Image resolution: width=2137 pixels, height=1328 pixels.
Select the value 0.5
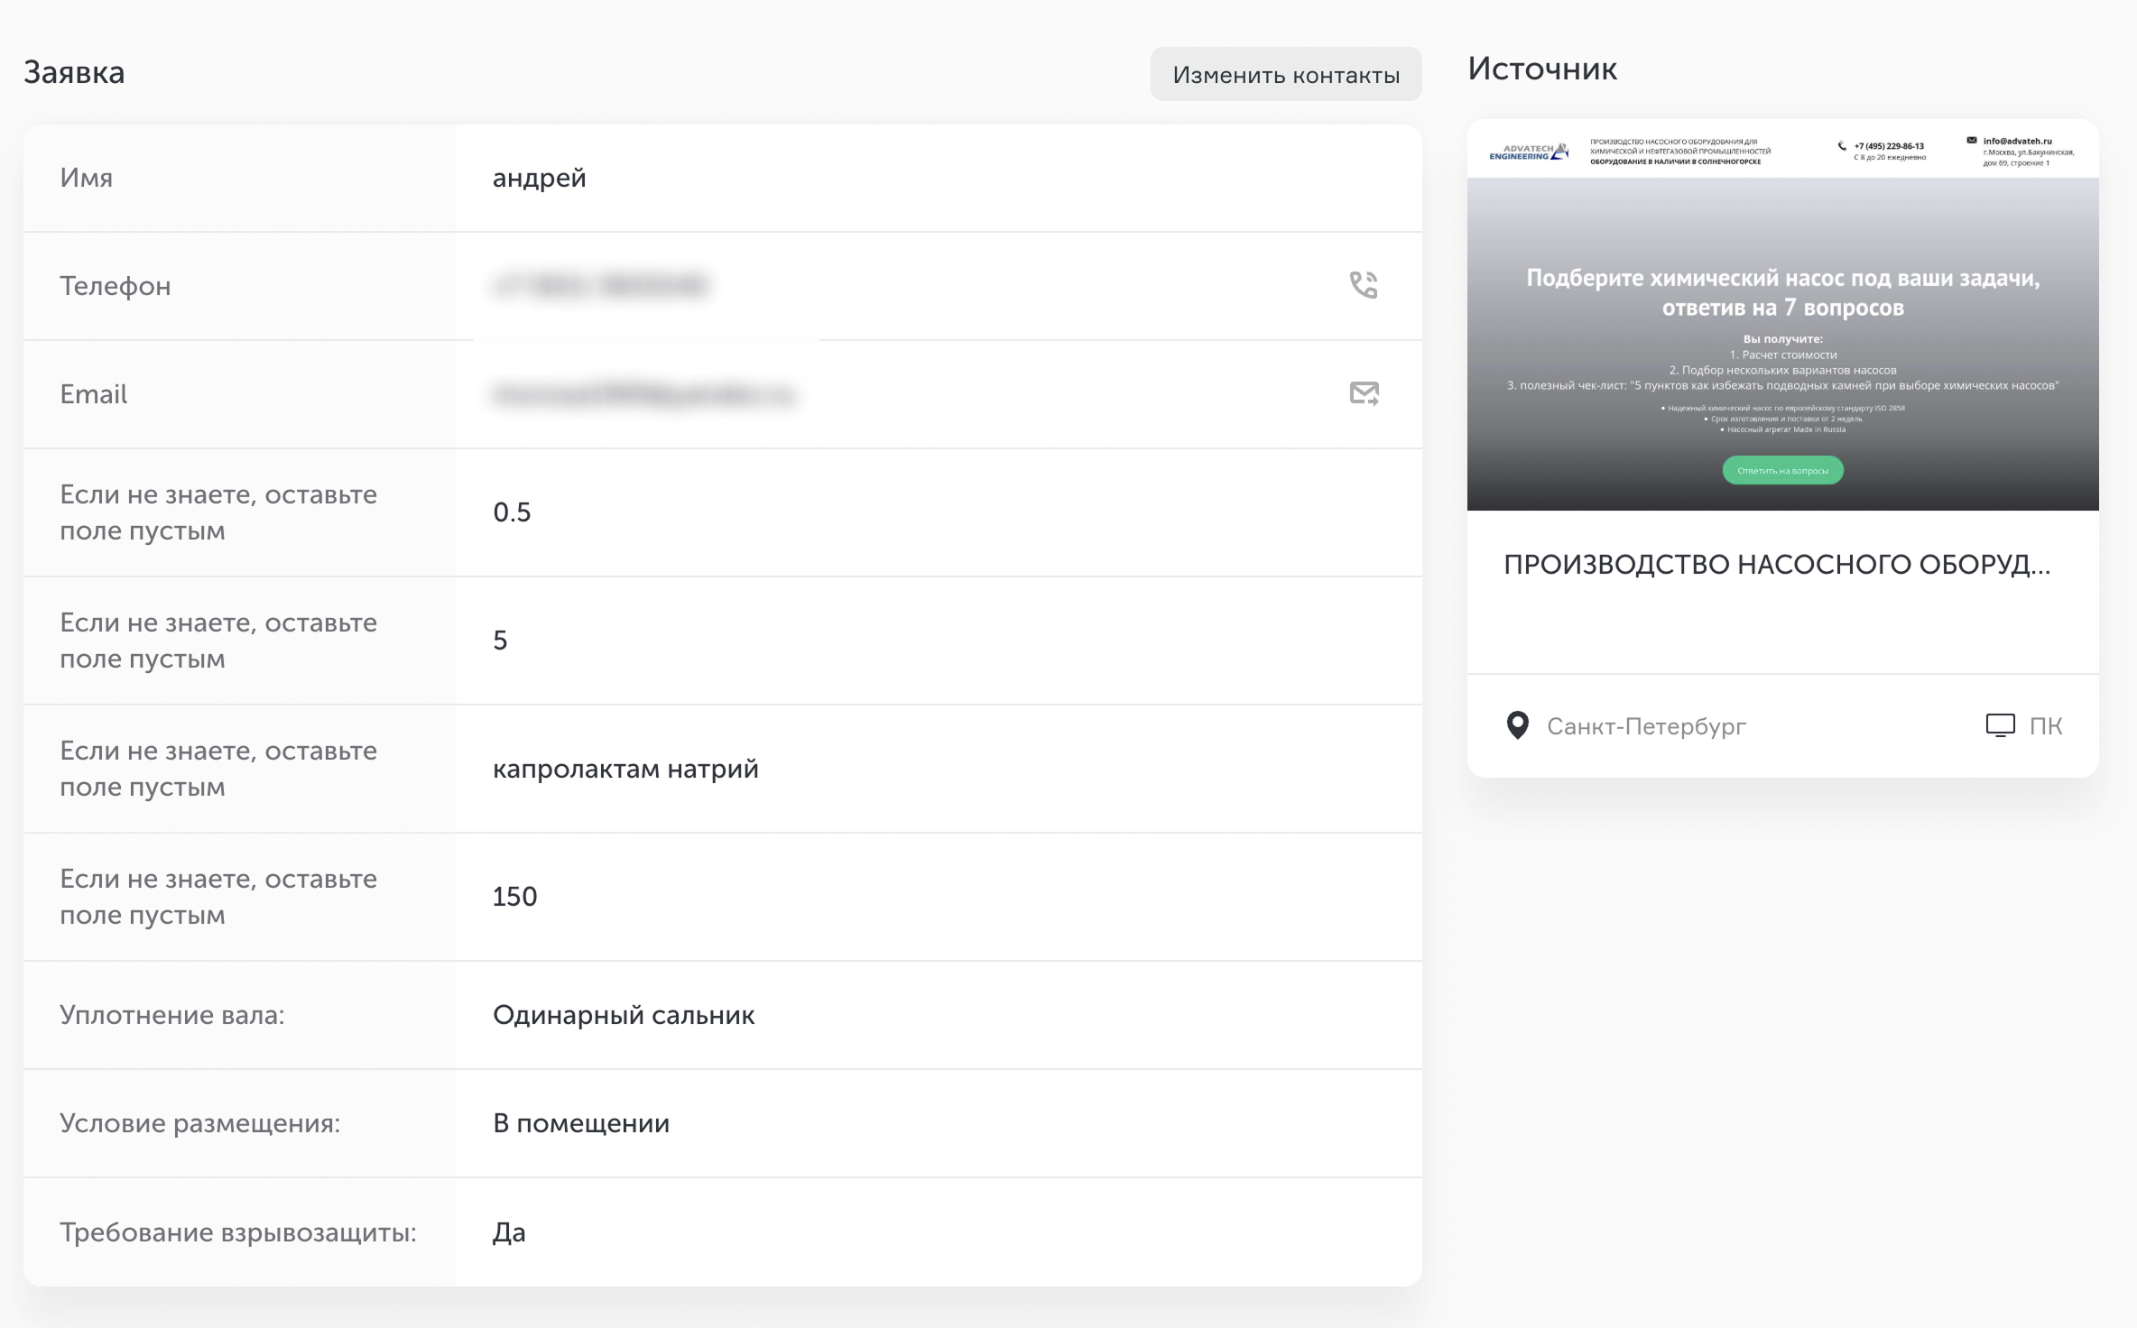point(512,512)
